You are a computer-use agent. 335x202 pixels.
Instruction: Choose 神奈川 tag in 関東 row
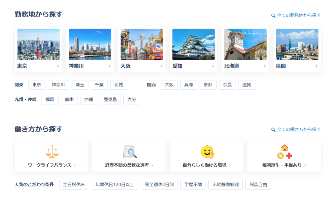coord(58,85)
